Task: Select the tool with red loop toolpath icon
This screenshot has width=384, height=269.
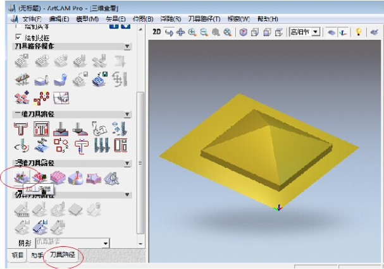Action: (22, 146)
